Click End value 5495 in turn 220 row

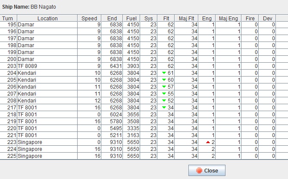112,128
